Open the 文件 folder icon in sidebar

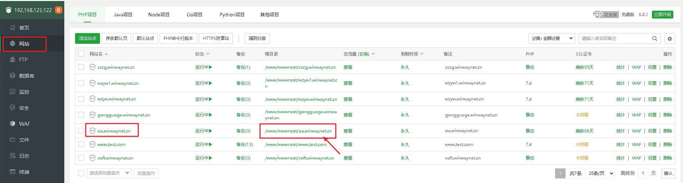(13, 140)
